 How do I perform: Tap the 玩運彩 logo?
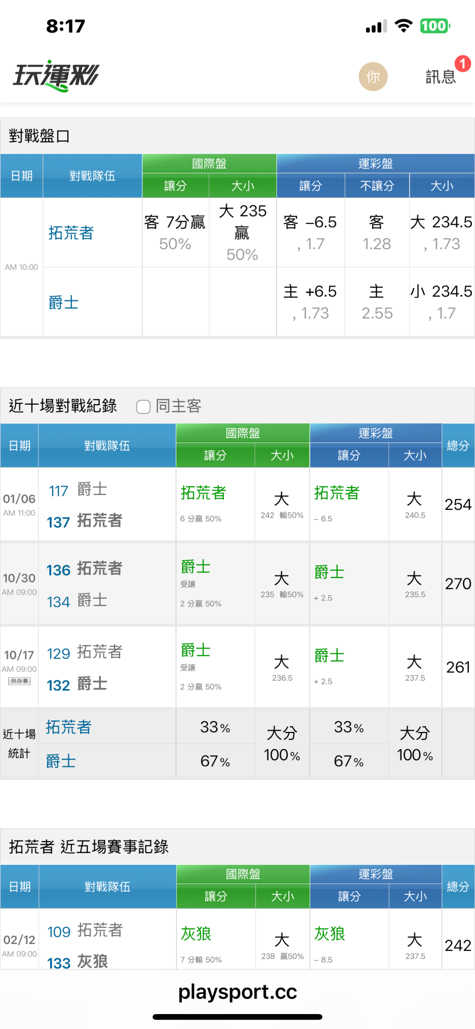(x=56, y=76)
